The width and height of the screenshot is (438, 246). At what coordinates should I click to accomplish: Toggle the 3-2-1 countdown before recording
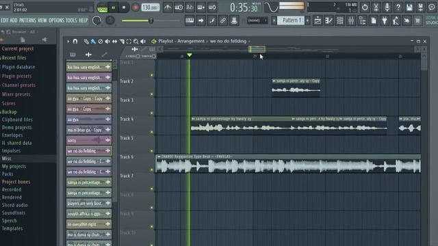(x=190, y=8)
